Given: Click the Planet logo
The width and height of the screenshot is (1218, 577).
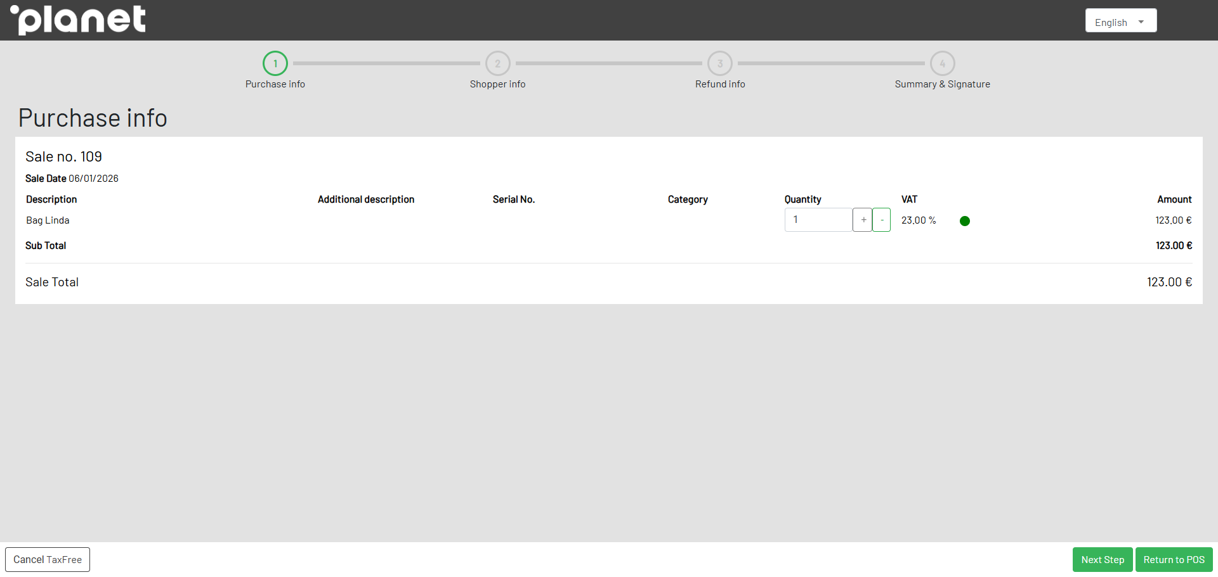Looking at the screenshot, I should (78, 20).
